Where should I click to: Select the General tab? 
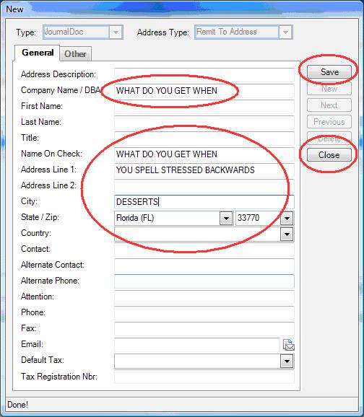(x=38, y=53)
